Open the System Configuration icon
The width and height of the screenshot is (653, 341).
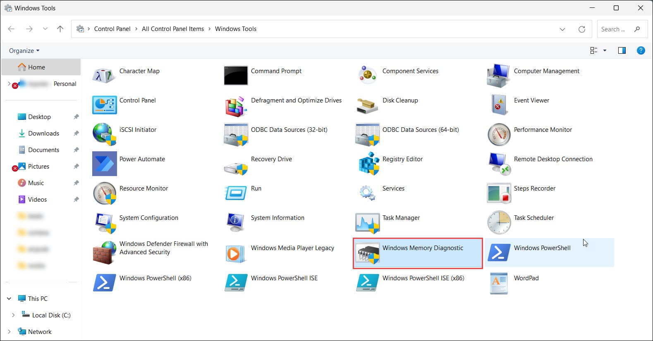coord(105,223)
